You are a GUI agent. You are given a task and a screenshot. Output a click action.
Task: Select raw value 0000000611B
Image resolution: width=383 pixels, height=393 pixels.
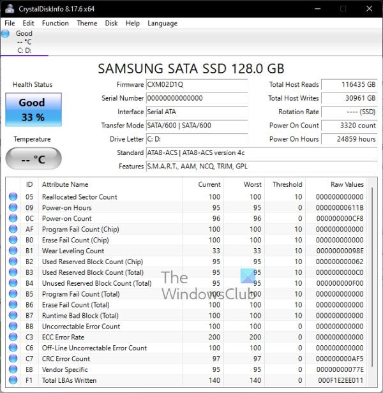[x=340, y=208]
